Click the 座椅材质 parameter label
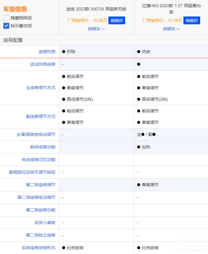The height and width of the screenshot is (254, 208). coord(47,52)
